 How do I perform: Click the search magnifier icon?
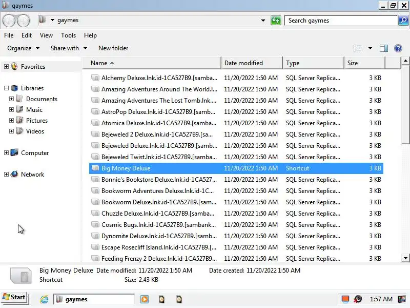point(403,21)
